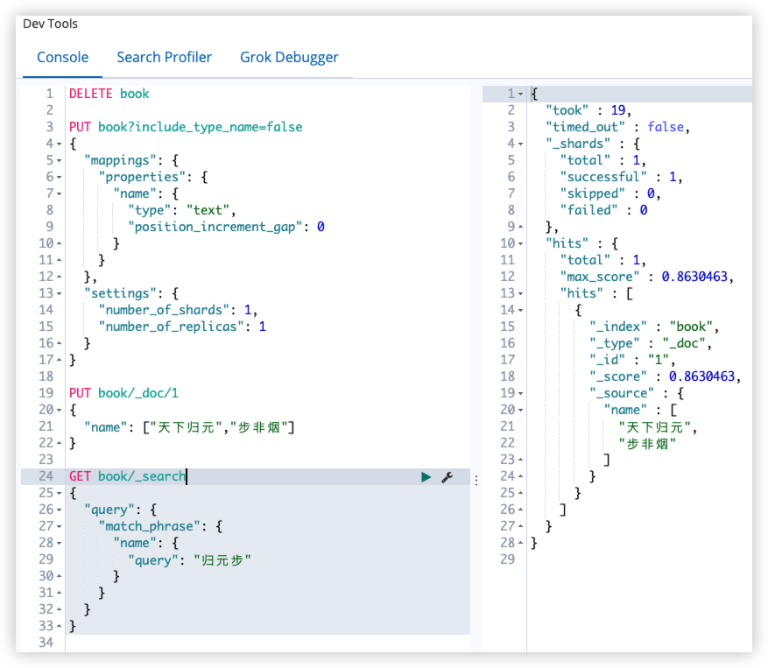Click "failed" : 0 in response
The height and width of the screenshot is (668, 768).
604,210
